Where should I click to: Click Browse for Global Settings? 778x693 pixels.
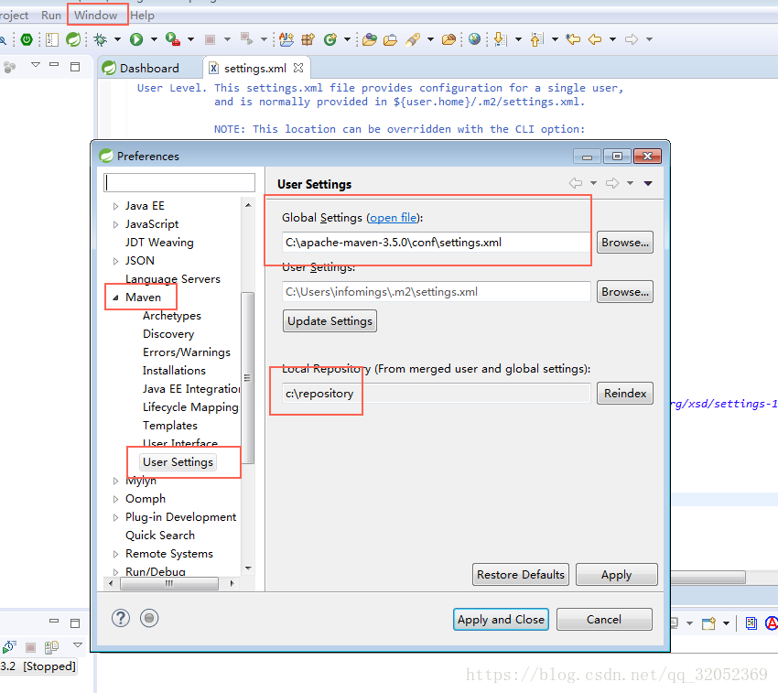coord(624,243)
